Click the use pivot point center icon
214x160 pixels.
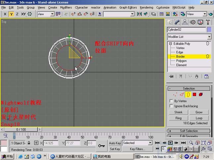tap(58, 14)
